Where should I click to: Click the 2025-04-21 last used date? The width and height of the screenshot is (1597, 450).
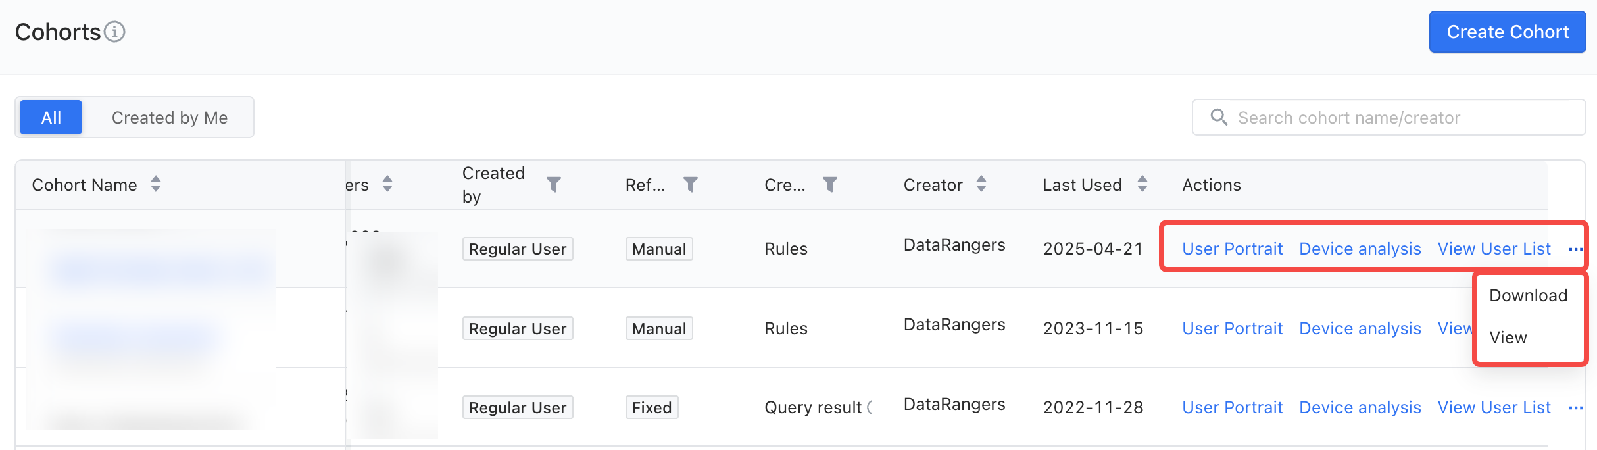[1093, 249]
